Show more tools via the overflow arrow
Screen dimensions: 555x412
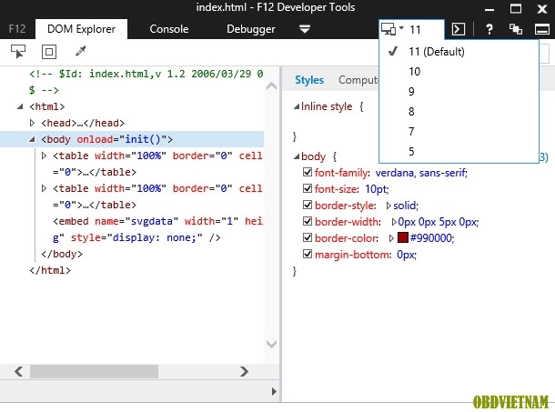coord(305,29)
